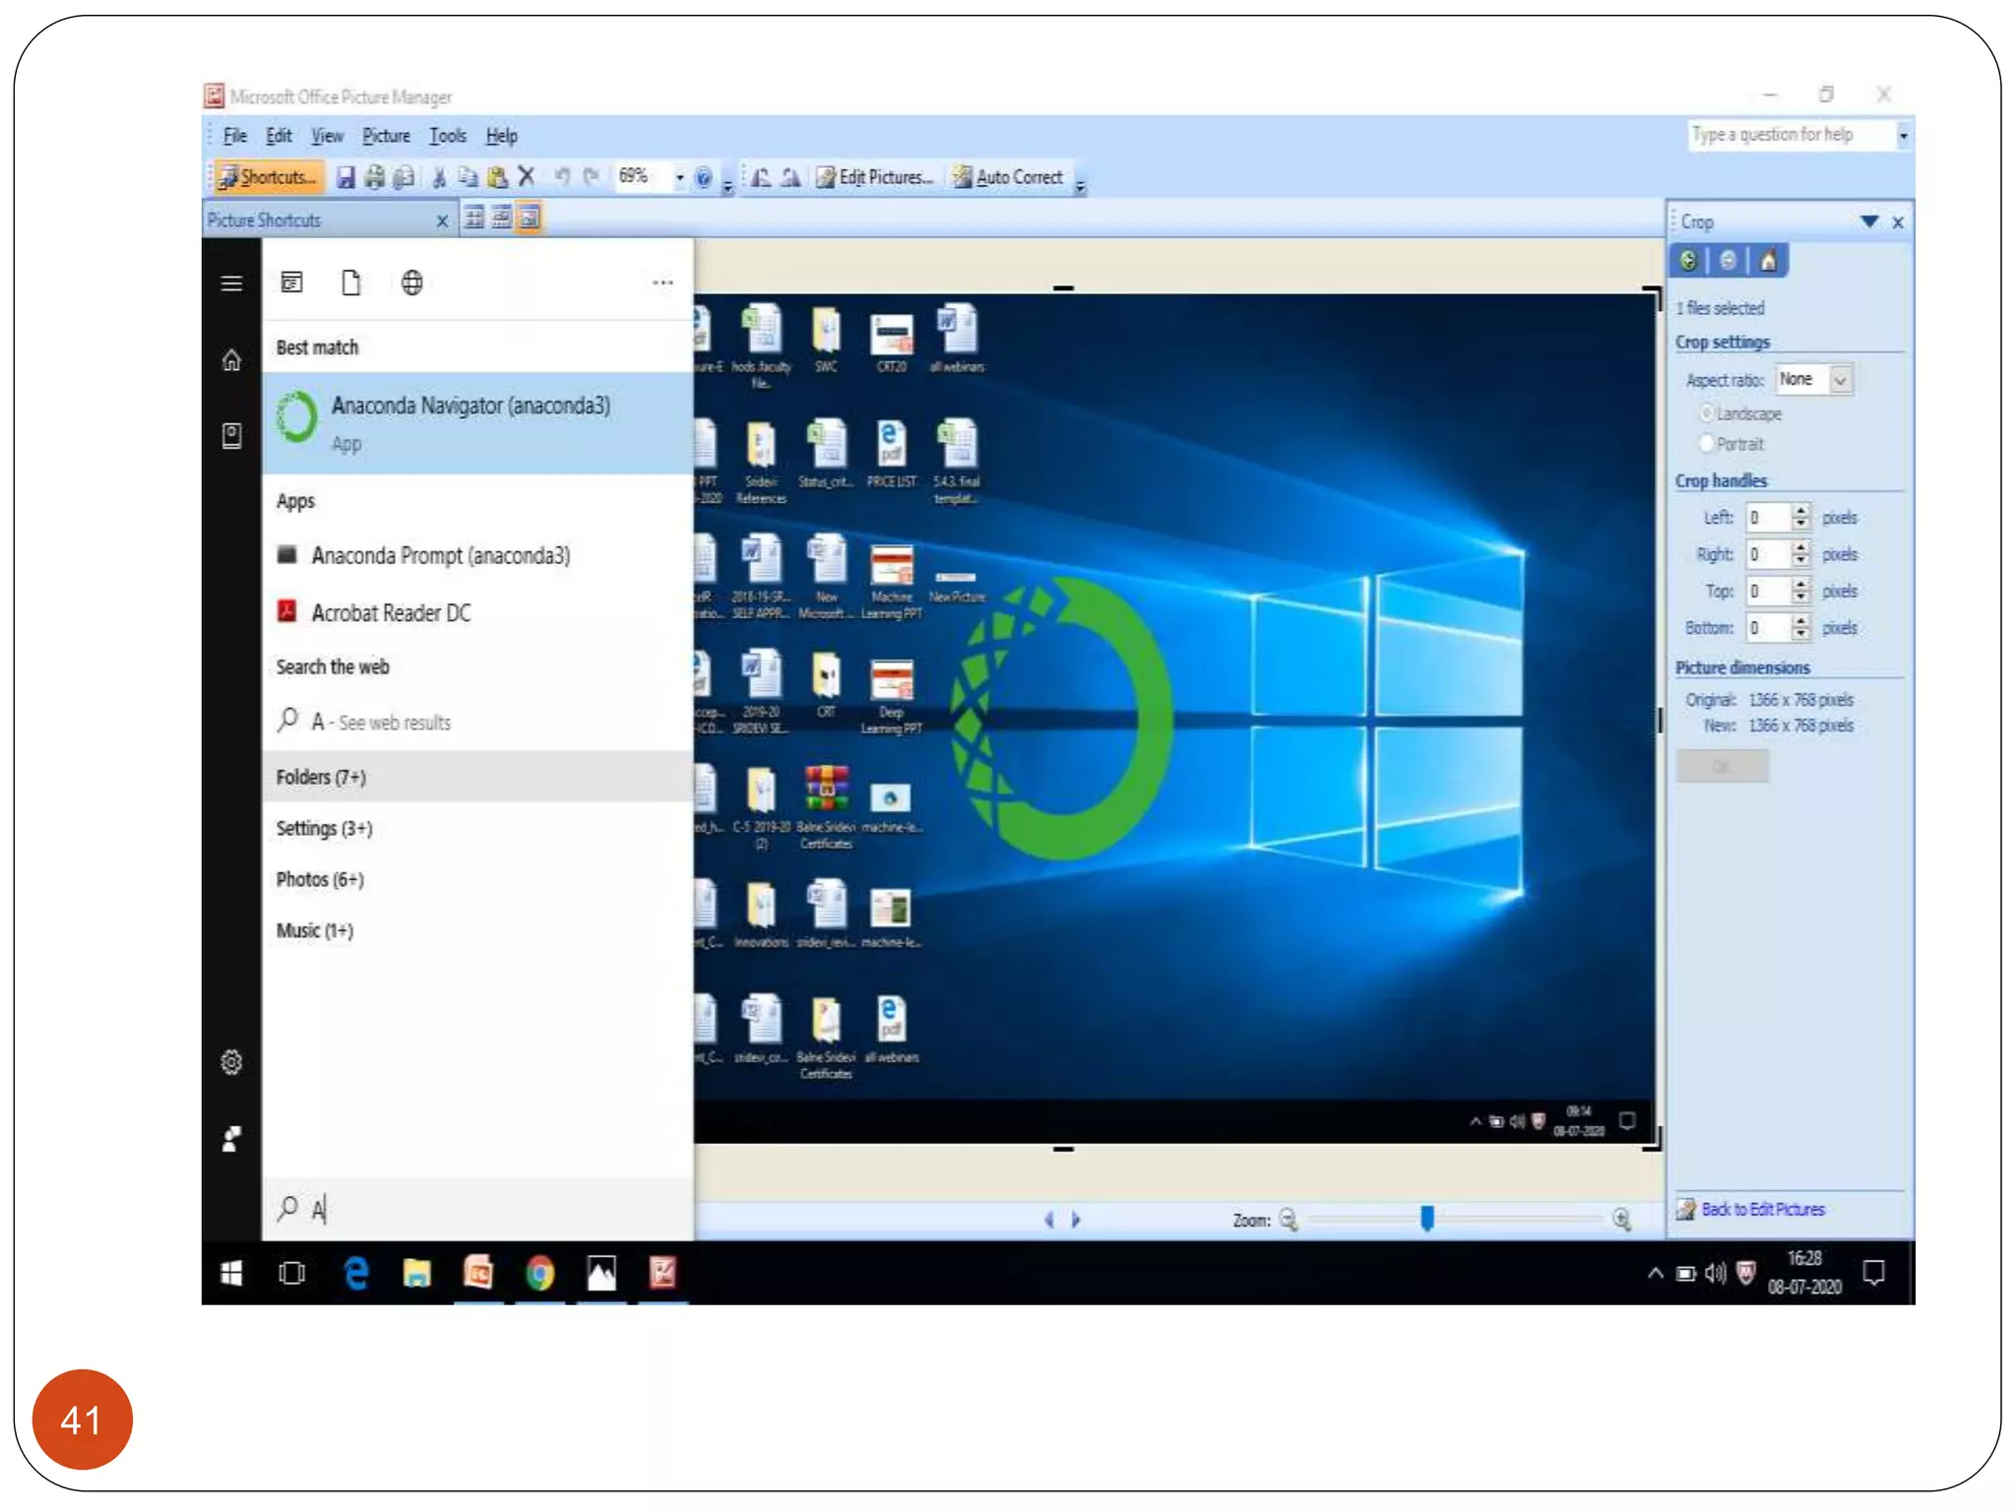Click the Save icon in toolbar
Screen dimensions: 2016x1512
(346, 177)
